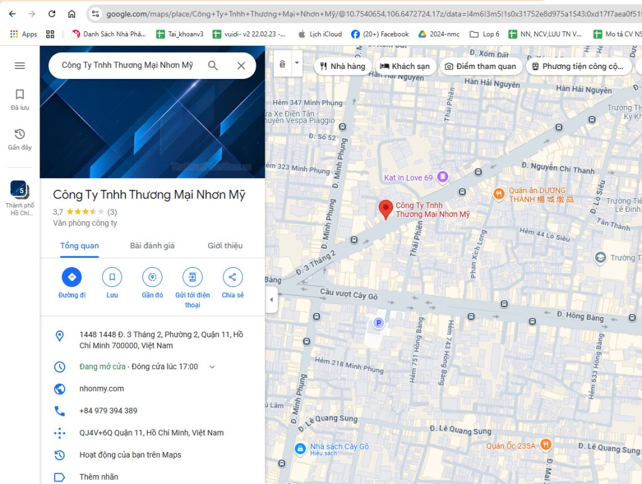Switch to the Bài đánh giá tab

tap(152, 246)
